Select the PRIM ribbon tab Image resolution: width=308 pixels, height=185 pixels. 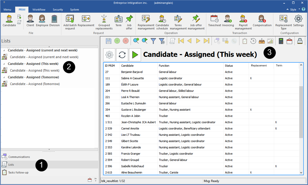pyautogui.click(x=22, y=10)
